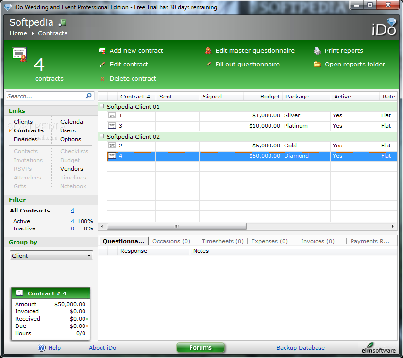The image size is (403, 358).
Task: Select the Gold package cell
Action: (x=306, y=146)
